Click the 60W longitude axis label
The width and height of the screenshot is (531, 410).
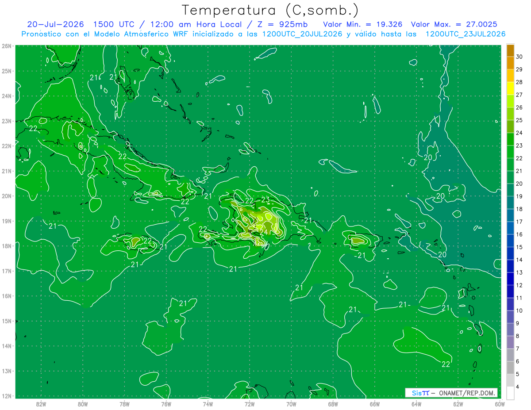500,404
